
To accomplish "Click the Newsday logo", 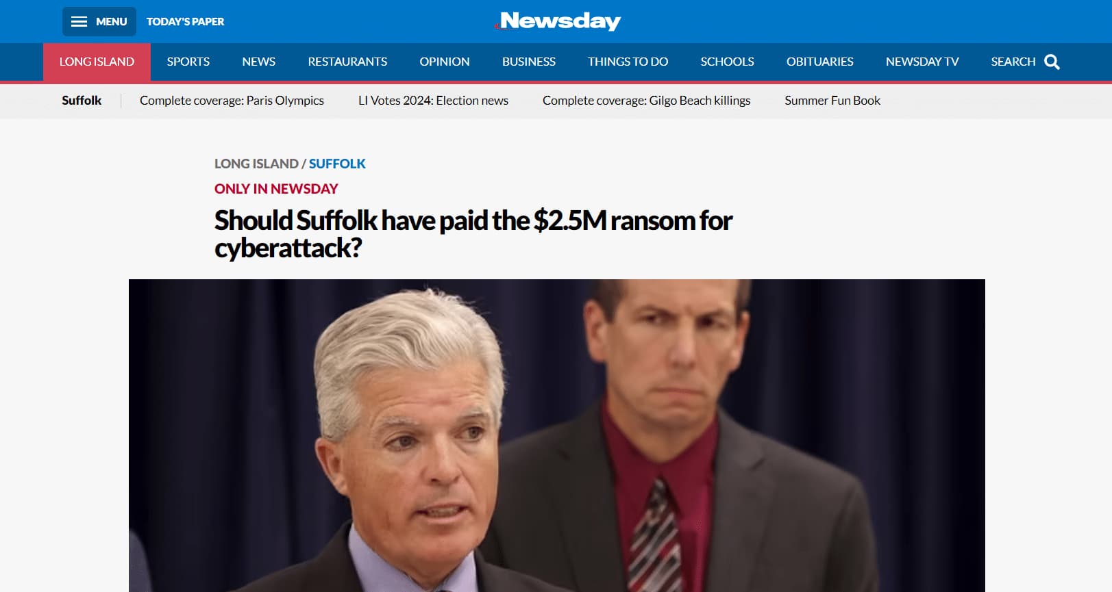I will 558,21.
